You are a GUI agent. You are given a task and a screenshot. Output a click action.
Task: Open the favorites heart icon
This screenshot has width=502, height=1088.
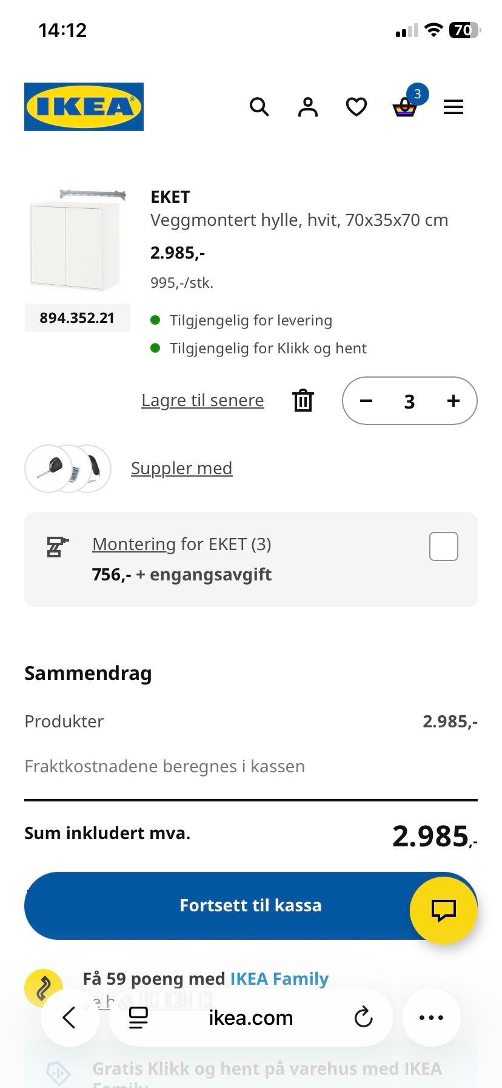click(x=356, y=107)
